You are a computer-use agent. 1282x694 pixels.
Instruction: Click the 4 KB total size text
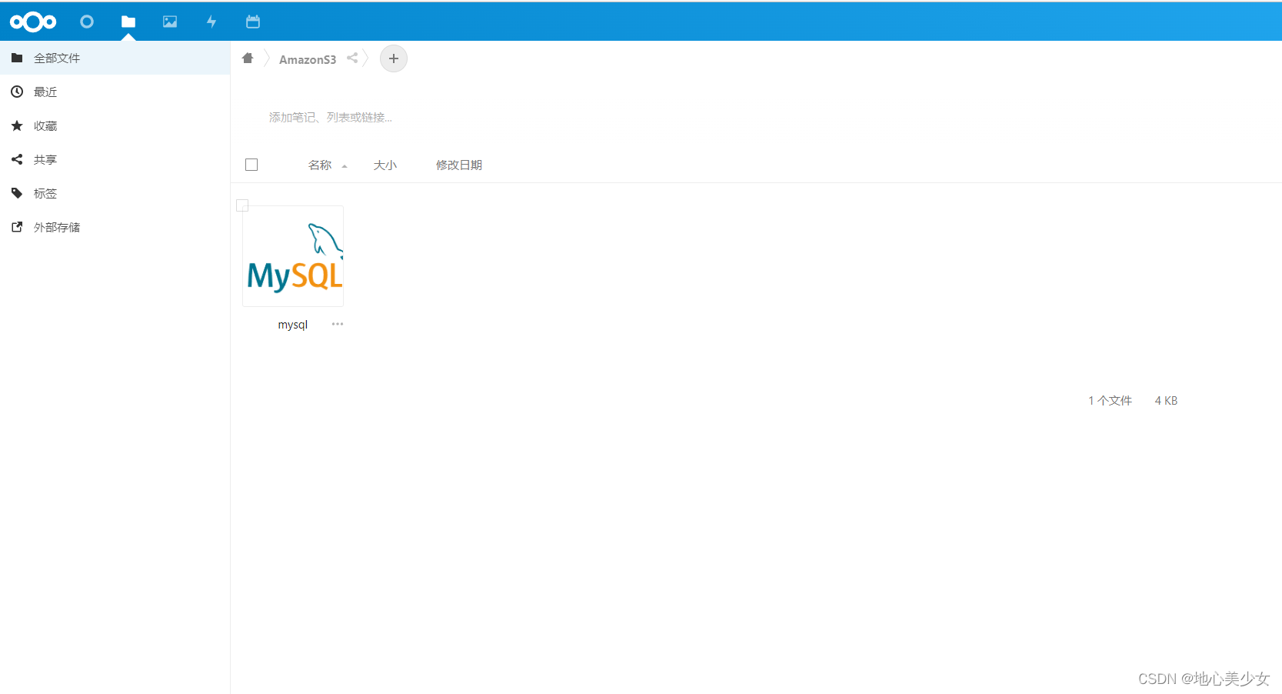coord(1166,401)
